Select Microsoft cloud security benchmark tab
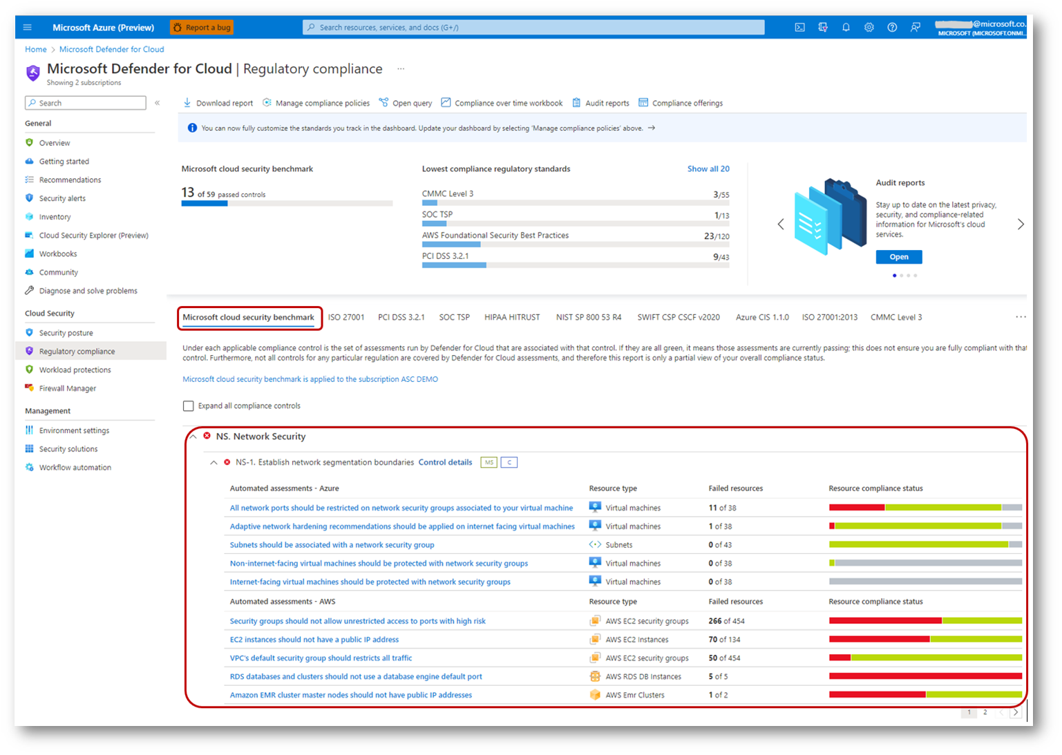The width and height of the screenshot is (1062, 755). (249, 317)
